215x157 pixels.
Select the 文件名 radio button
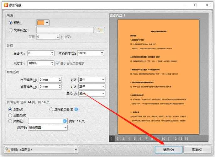click(11, 30)
